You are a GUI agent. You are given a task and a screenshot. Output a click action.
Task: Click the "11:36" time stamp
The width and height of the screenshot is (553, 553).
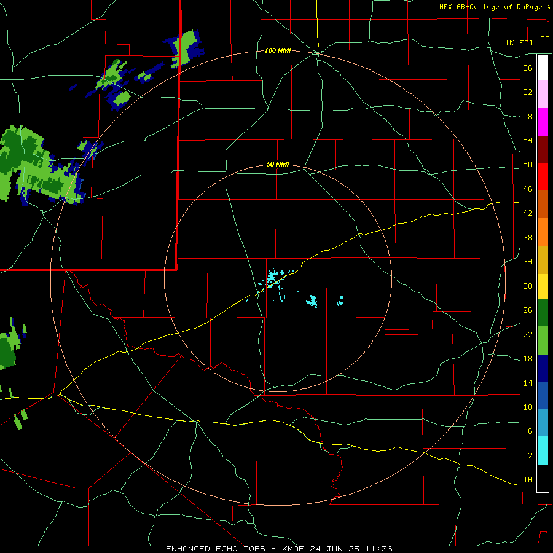(378, 549)
